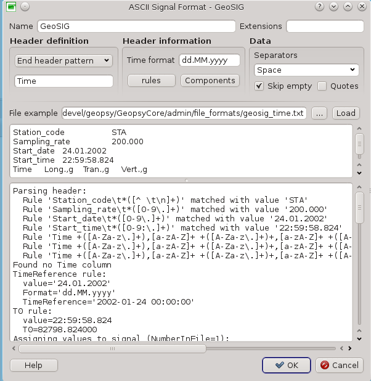The image size is (371, 381).
Task: Click the application icon in the title bar
Action: click(x=10, y=7)
